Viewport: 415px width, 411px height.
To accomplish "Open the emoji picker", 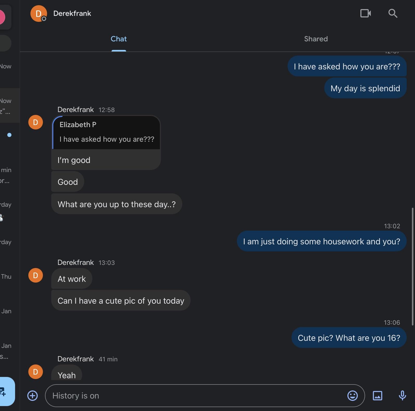I will pyautogui.click(x=352, y=396).
